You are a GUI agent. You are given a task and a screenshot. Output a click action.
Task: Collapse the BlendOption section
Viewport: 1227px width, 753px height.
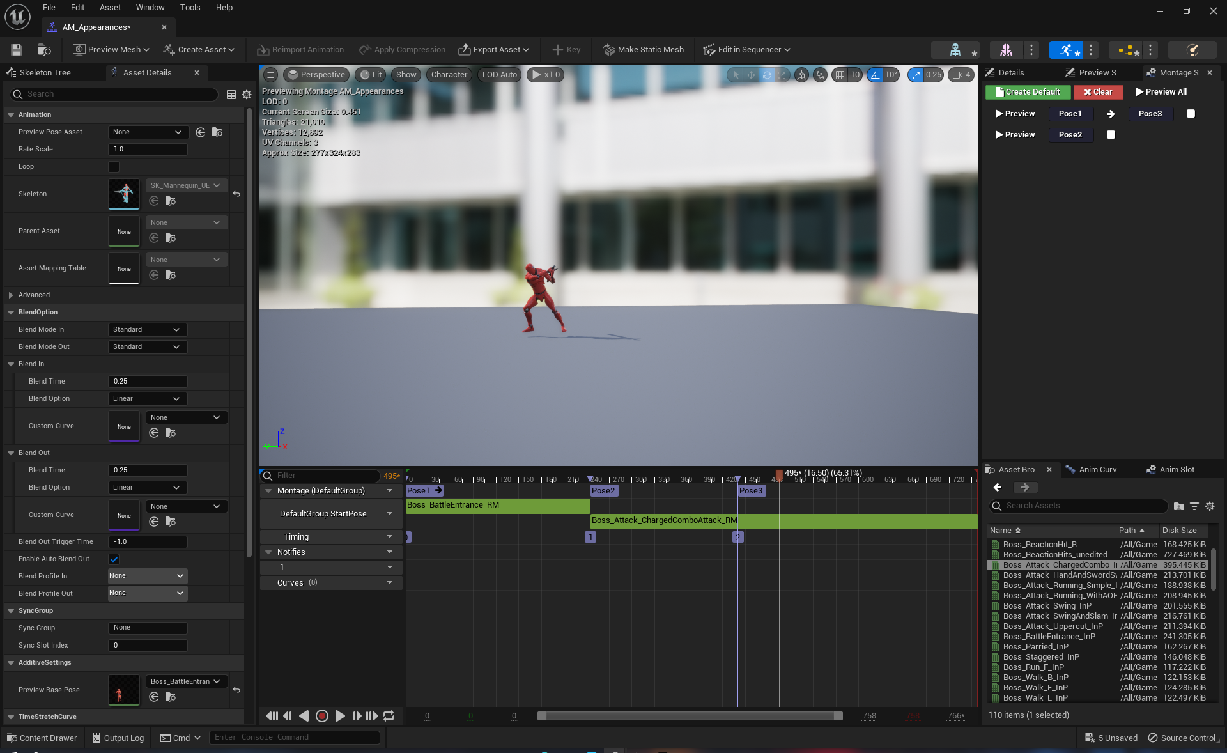click(11, 313)
